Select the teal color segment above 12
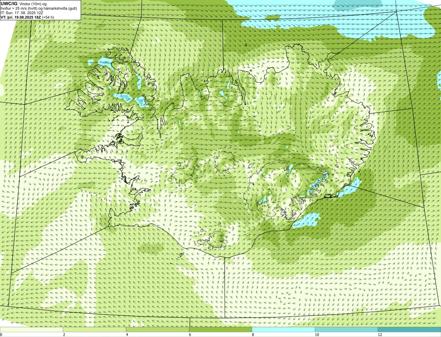441x337 pixels. [x=410, y=330]
